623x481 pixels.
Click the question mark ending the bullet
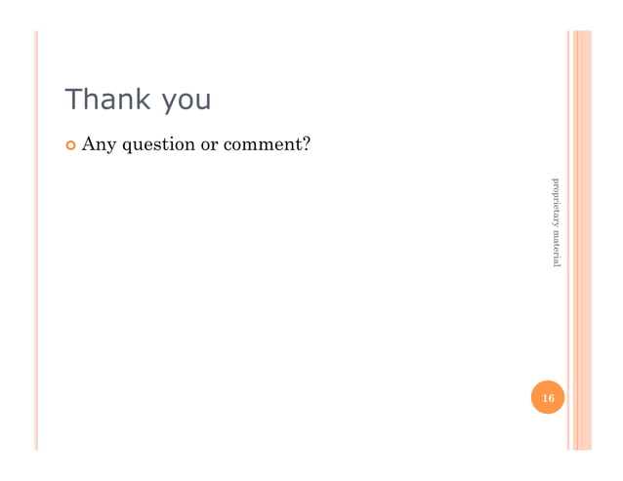[x=307, y=143]
